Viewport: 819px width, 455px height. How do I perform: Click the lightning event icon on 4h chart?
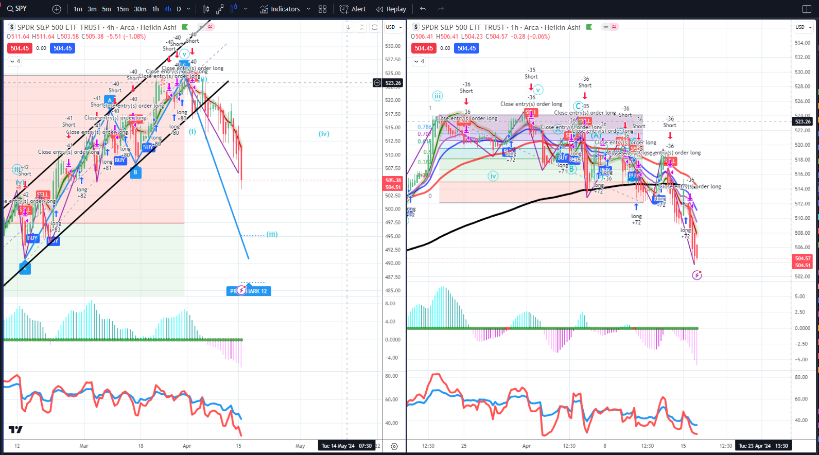point(241,291)
